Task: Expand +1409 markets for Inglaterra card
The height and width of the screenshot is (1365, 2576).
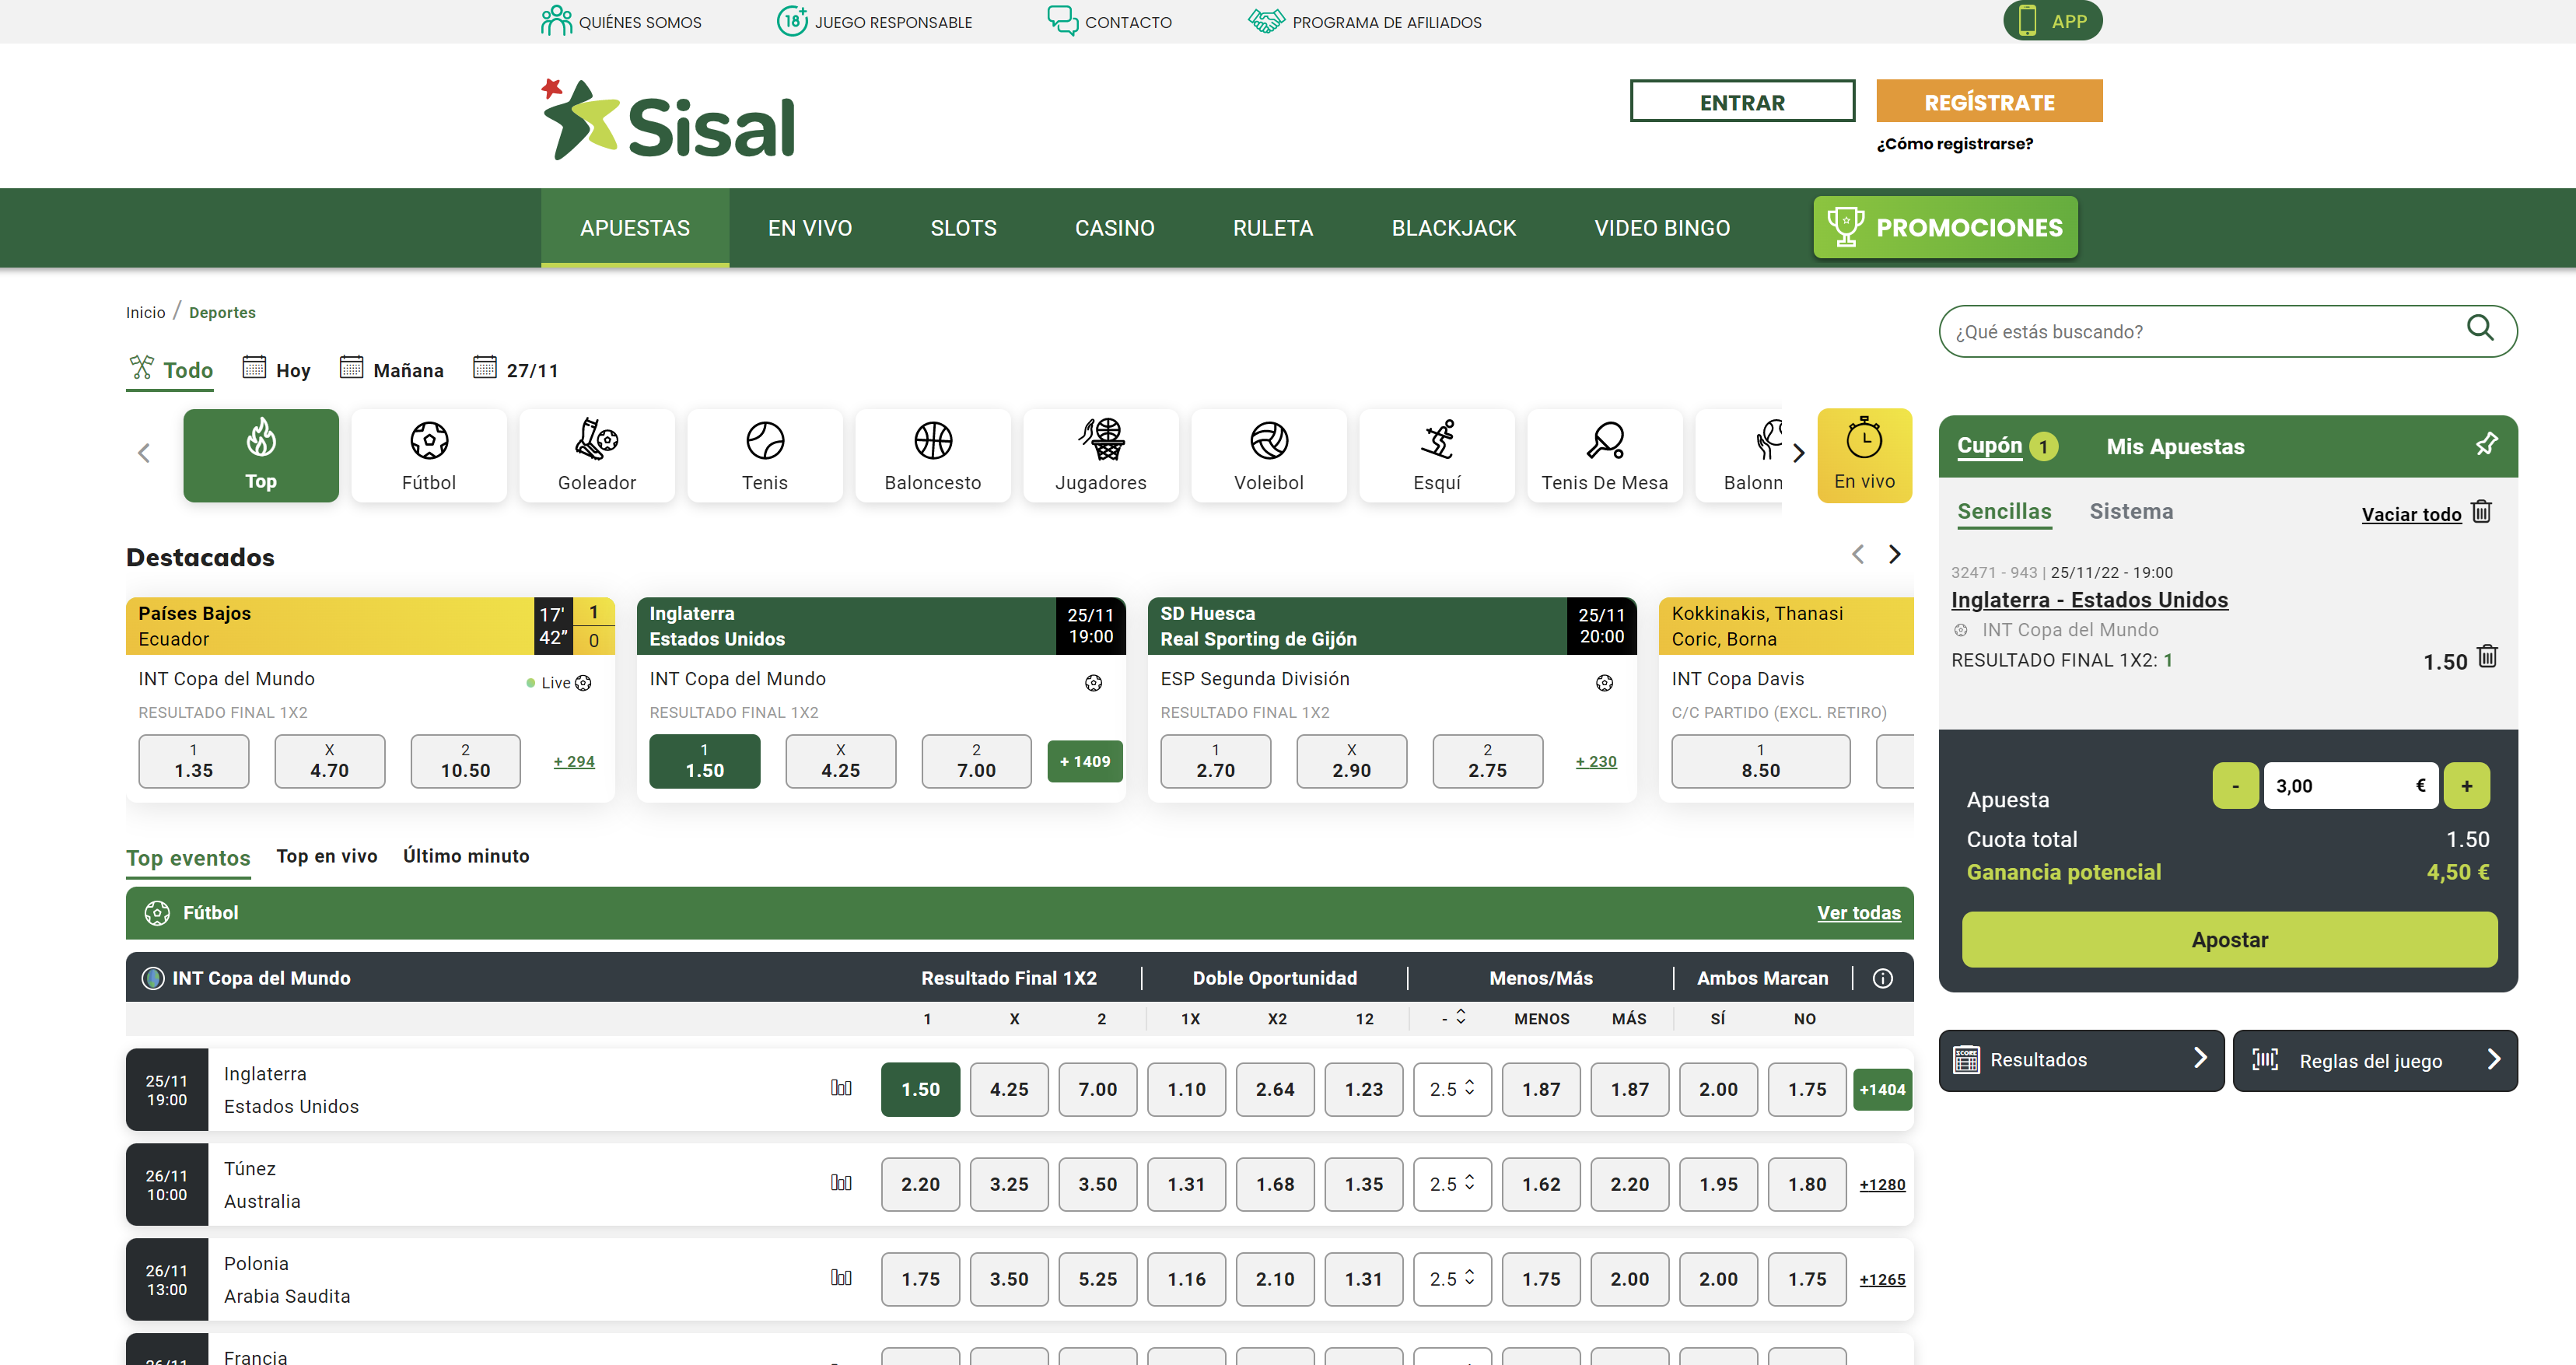Action: tap(1085, 761)
